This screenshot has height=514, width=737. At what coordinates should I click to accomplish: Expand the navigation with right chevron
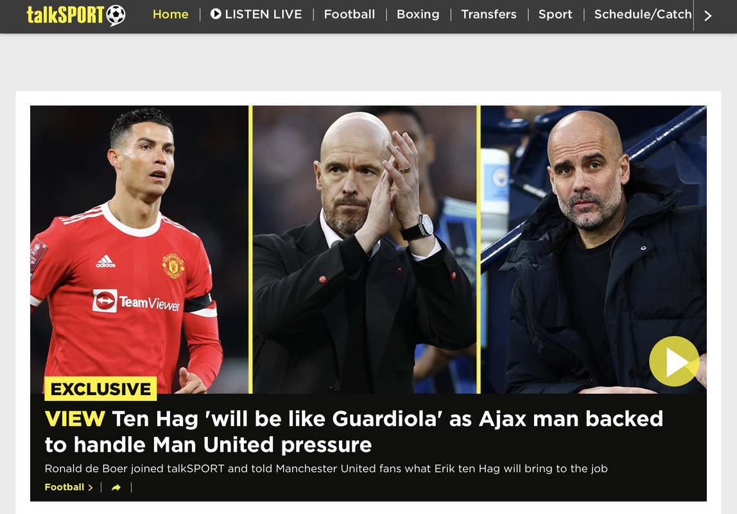coord(708,16)
